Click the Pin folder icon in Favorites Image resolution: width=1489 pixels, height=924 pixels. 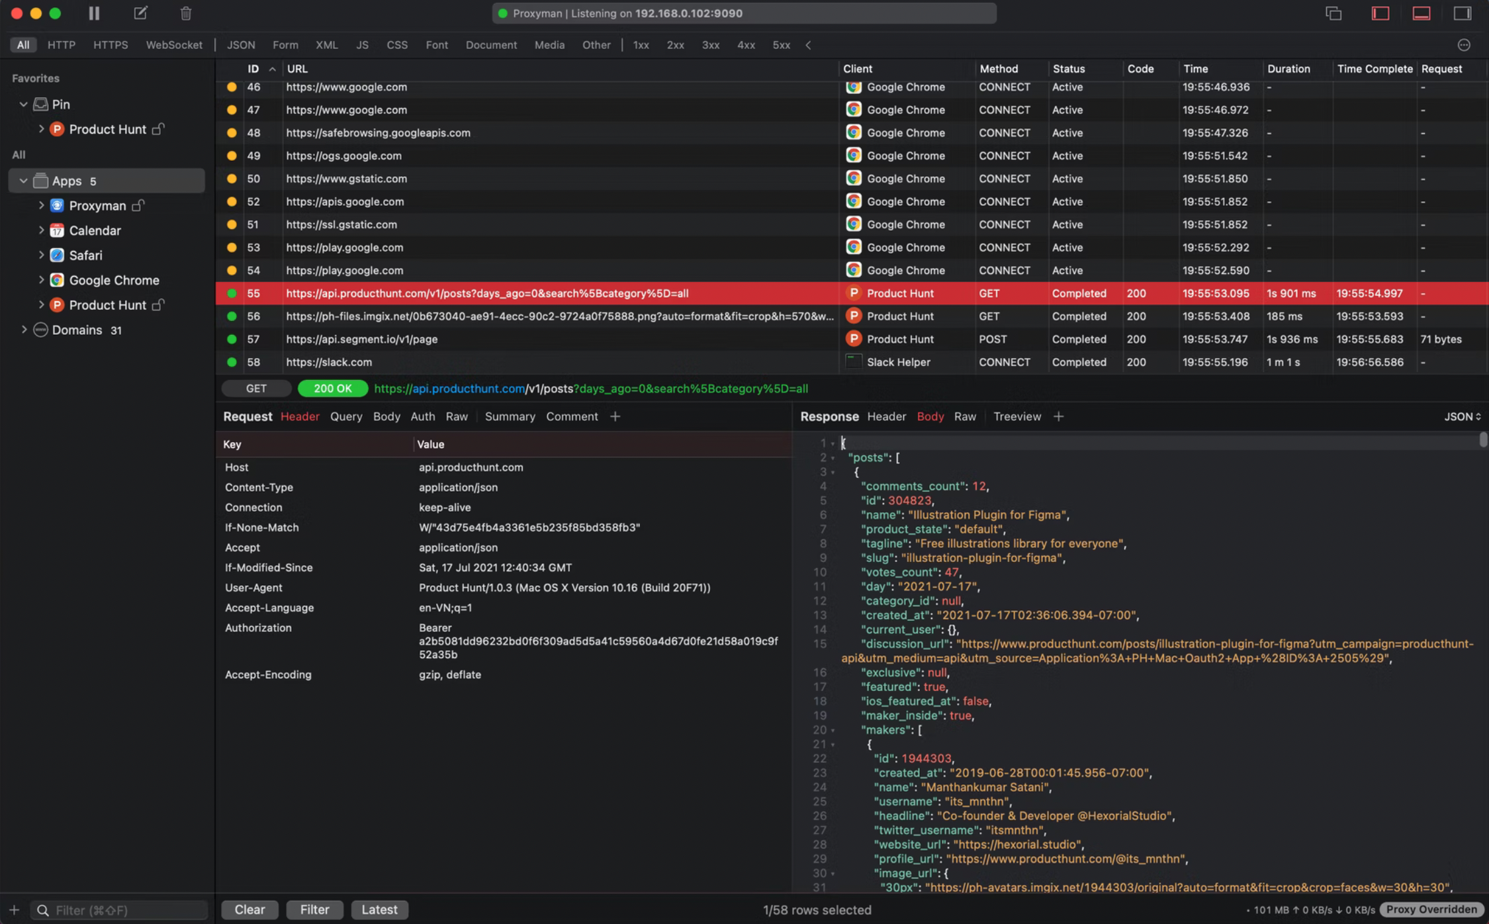tap(41, 104)
